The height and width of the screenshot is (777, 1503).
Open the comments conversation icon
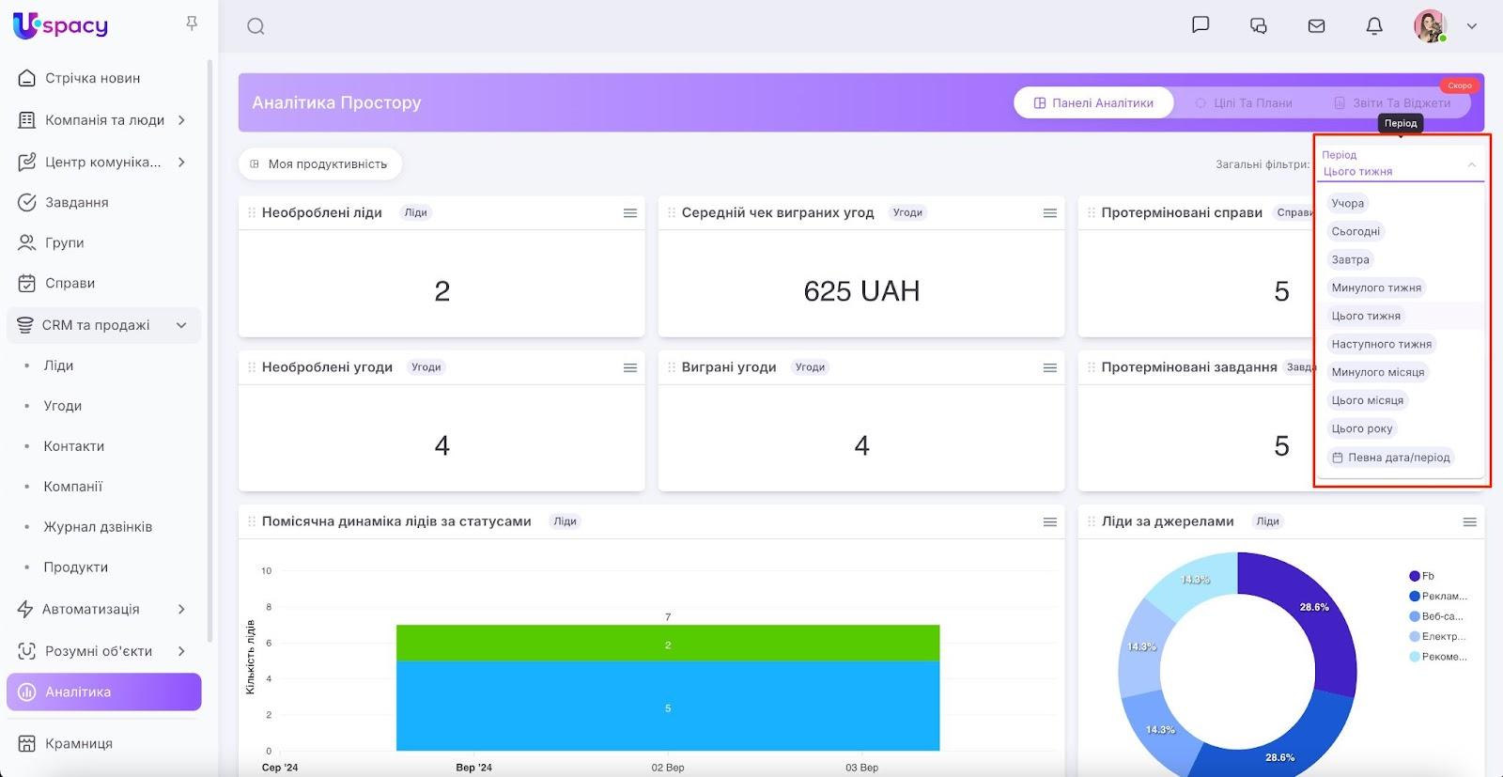pos(1259,25)
